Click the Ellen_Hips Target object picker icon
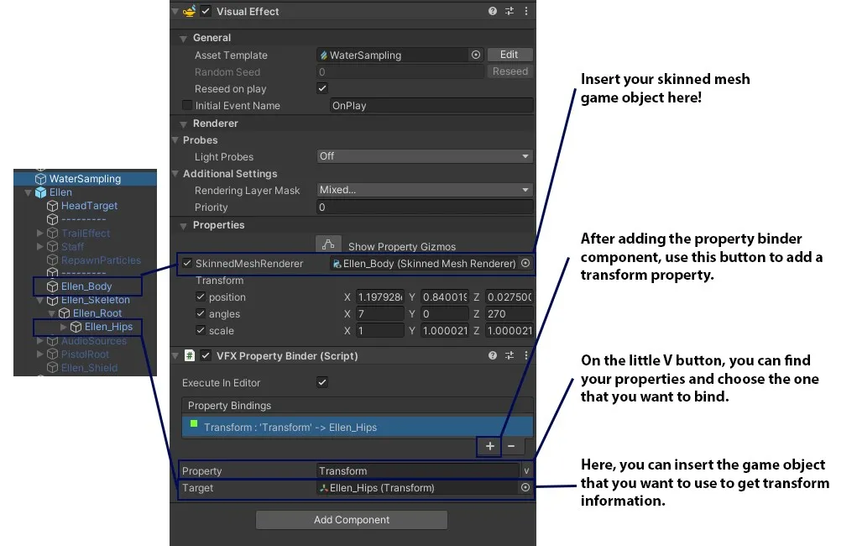 pos(525,487)
